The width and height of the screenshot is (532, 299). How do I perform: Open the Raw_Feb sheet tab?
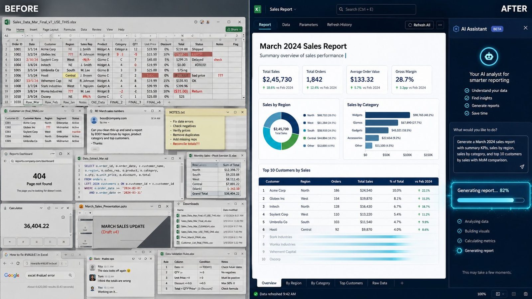coord(51,102)
